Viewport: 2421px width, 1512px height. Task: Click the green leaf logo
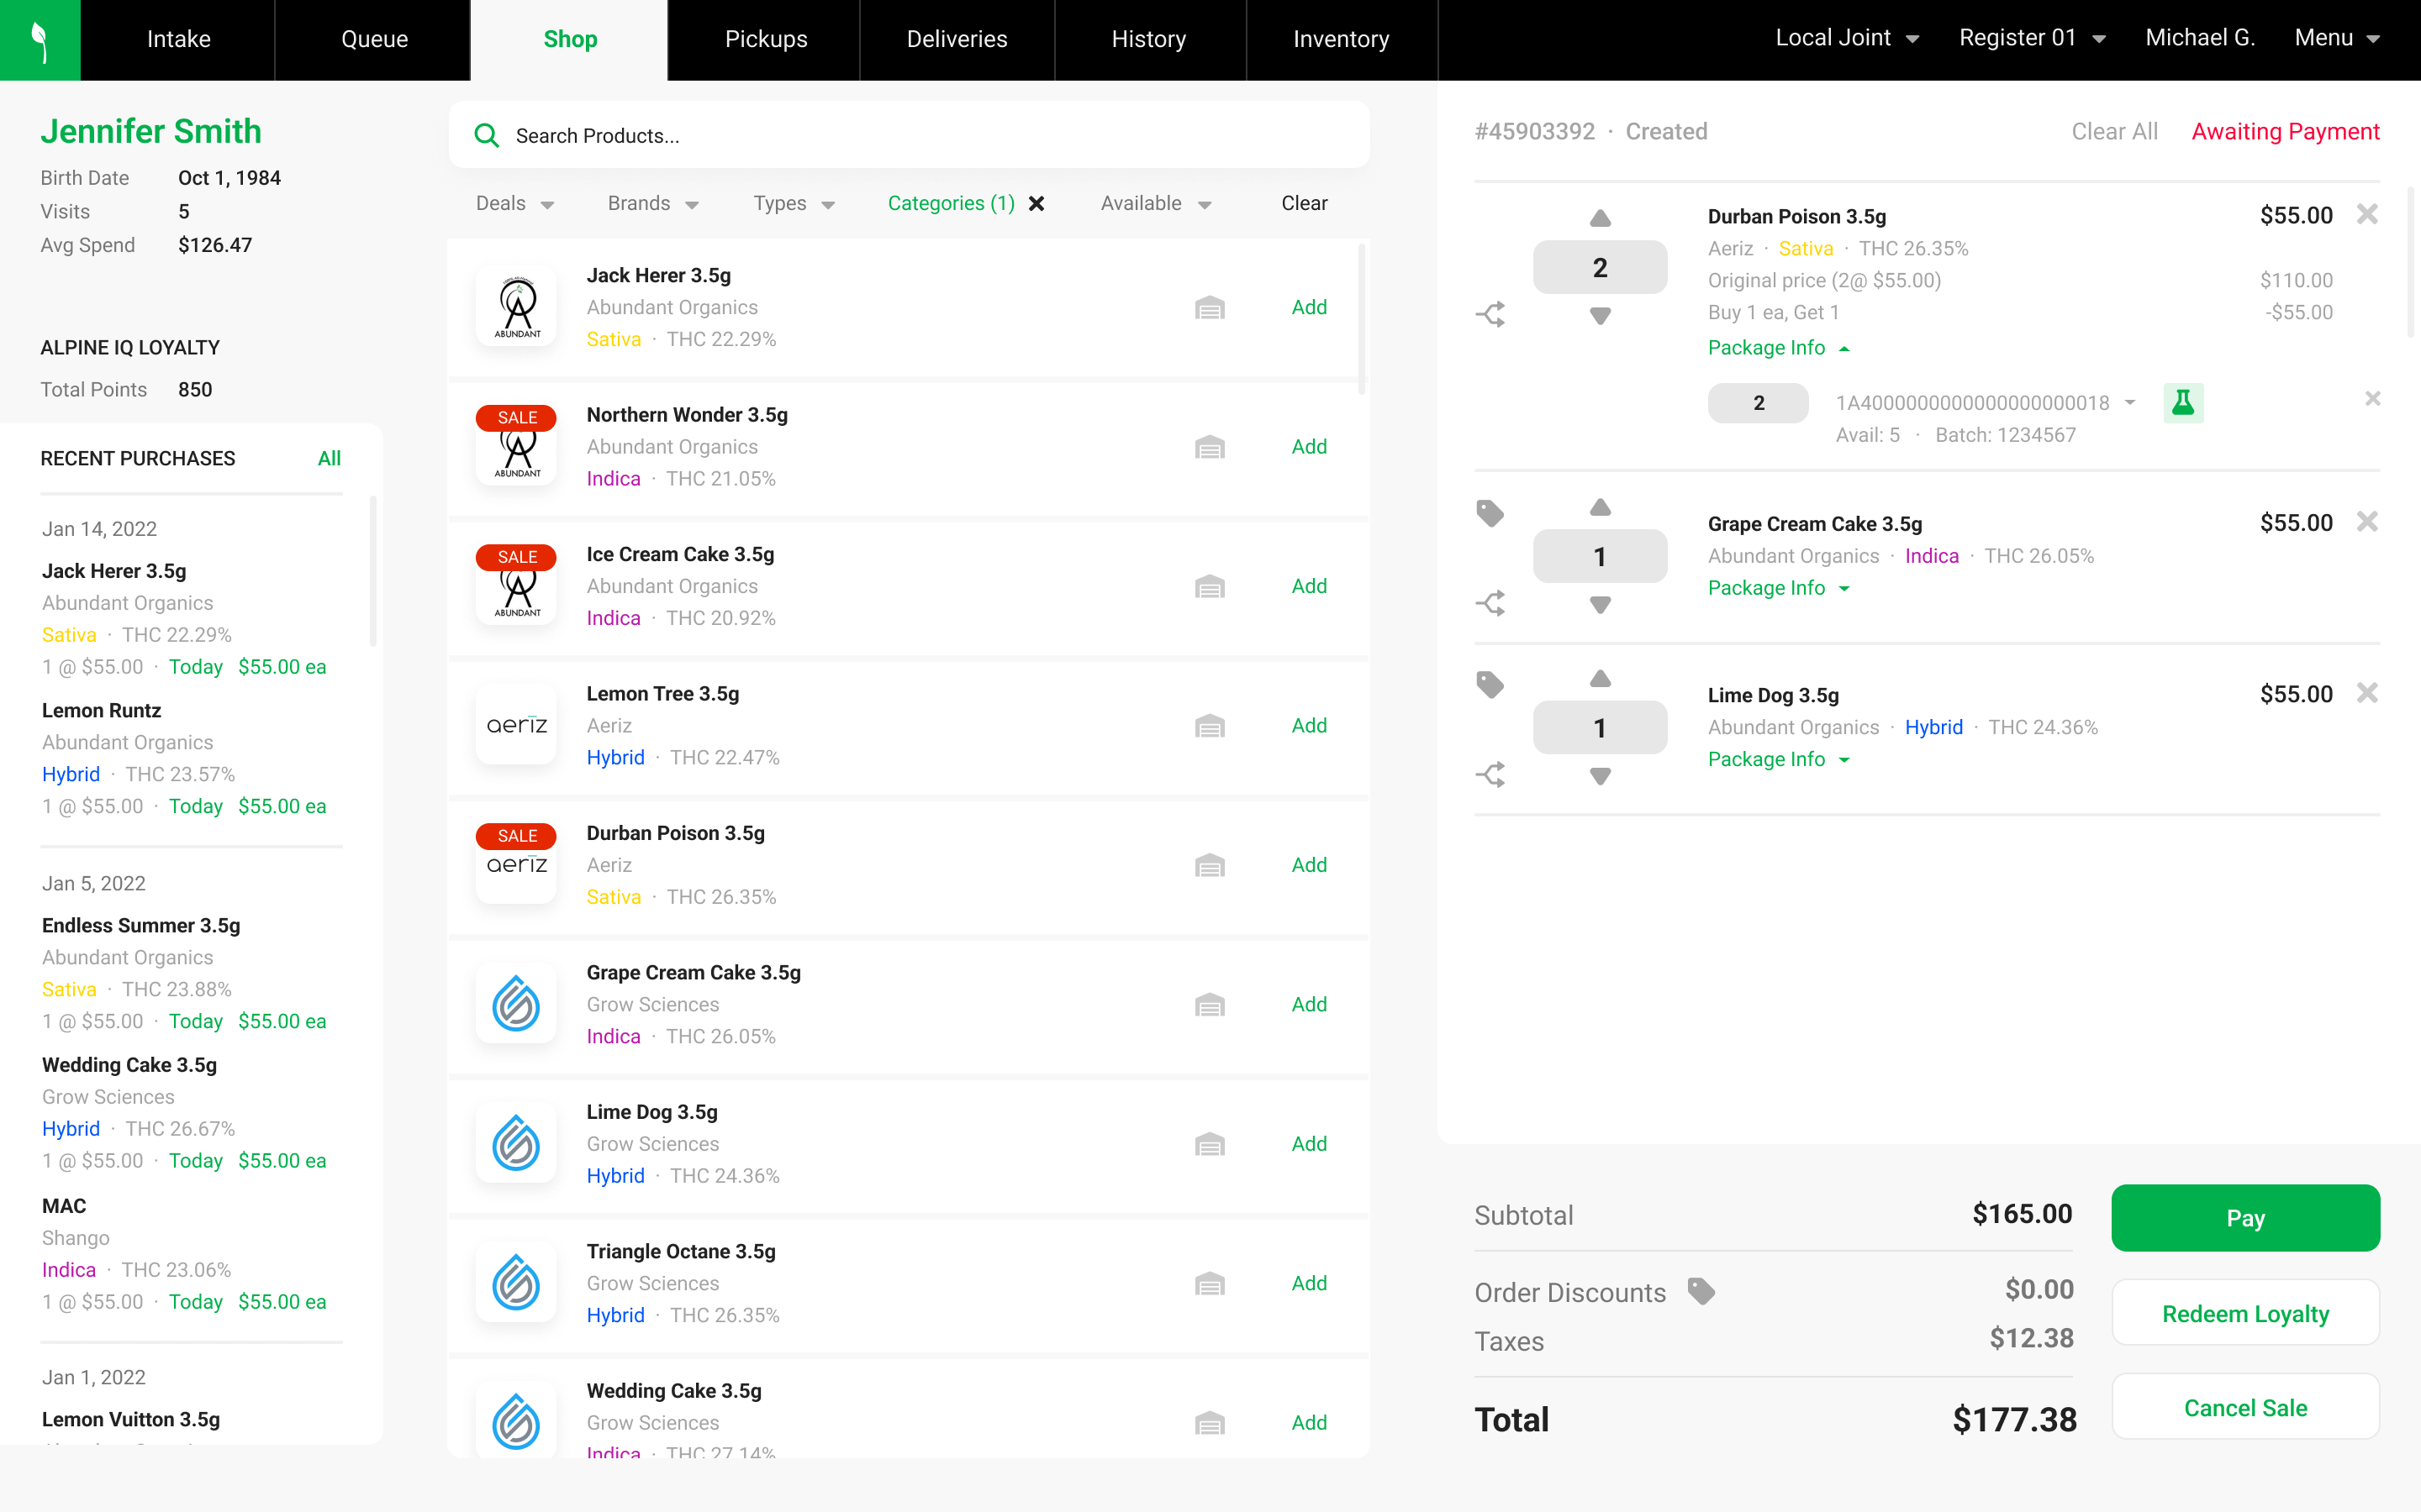coord(40,40)
